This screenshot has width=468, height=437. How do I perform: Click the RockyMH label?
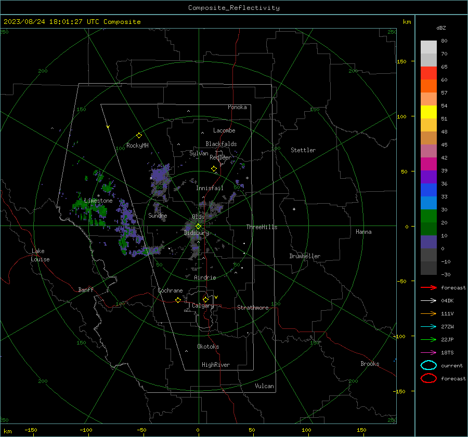click(137, 145)
